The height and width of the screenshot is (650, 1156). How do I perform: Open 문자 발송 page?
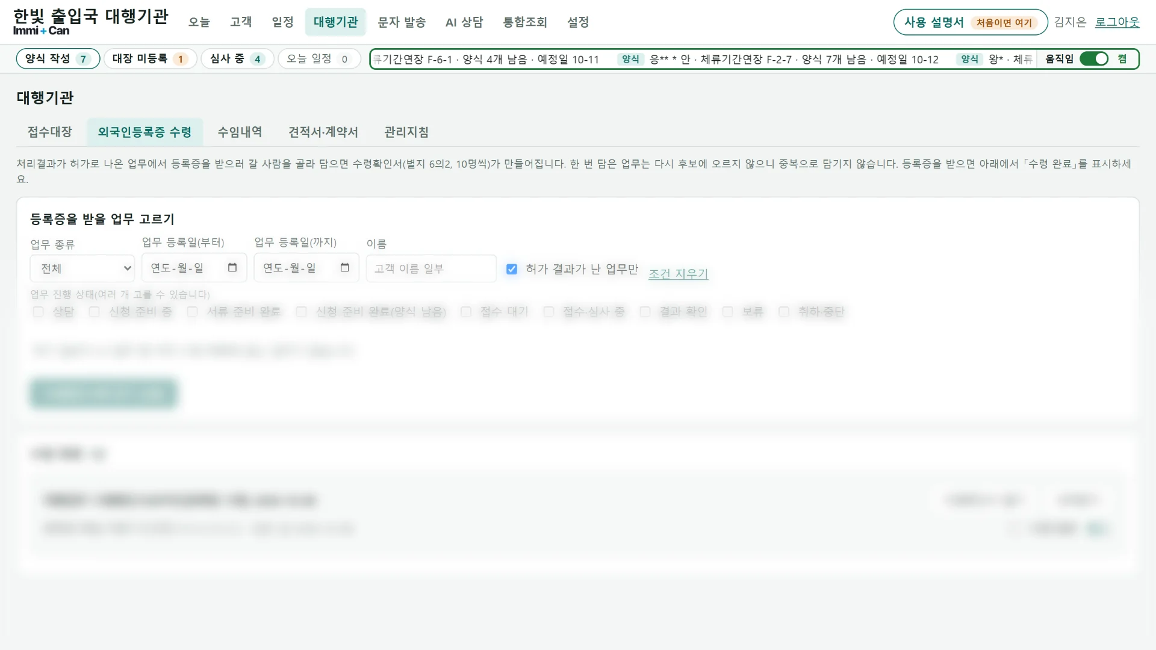click(402, 22)
